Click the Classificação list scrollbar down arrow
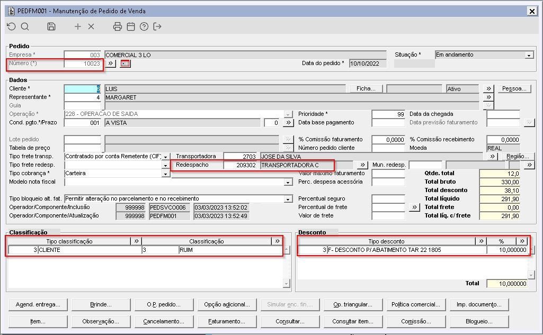 (286, 284)
